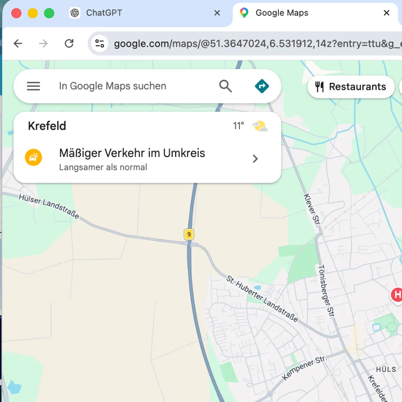This screenshot has width=402, height=402.
Task: Open nearby Restaurants
Action: [x=351, y=86]
